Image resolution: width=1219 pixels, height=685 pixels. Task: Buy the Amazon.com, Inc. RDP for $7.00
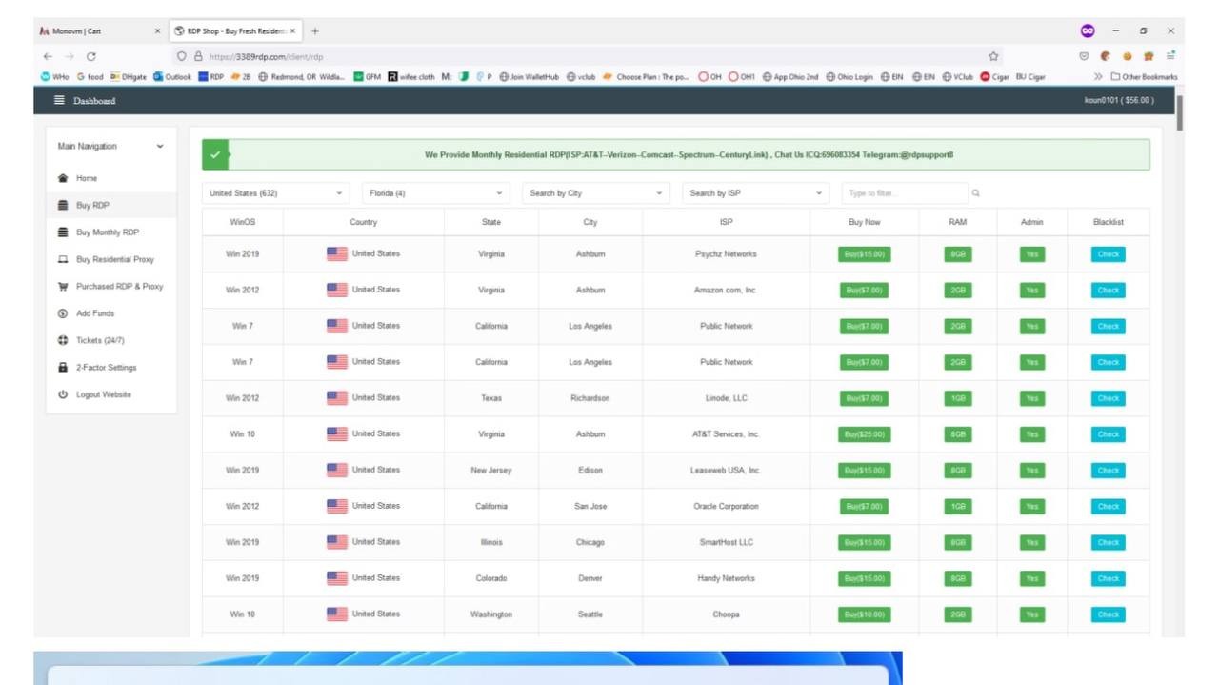point(864,290)
